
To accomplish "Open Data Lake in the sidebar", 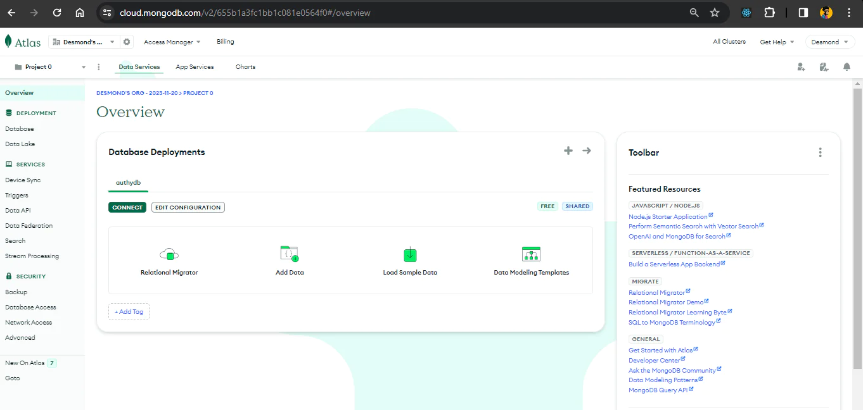I will [20, 144].
